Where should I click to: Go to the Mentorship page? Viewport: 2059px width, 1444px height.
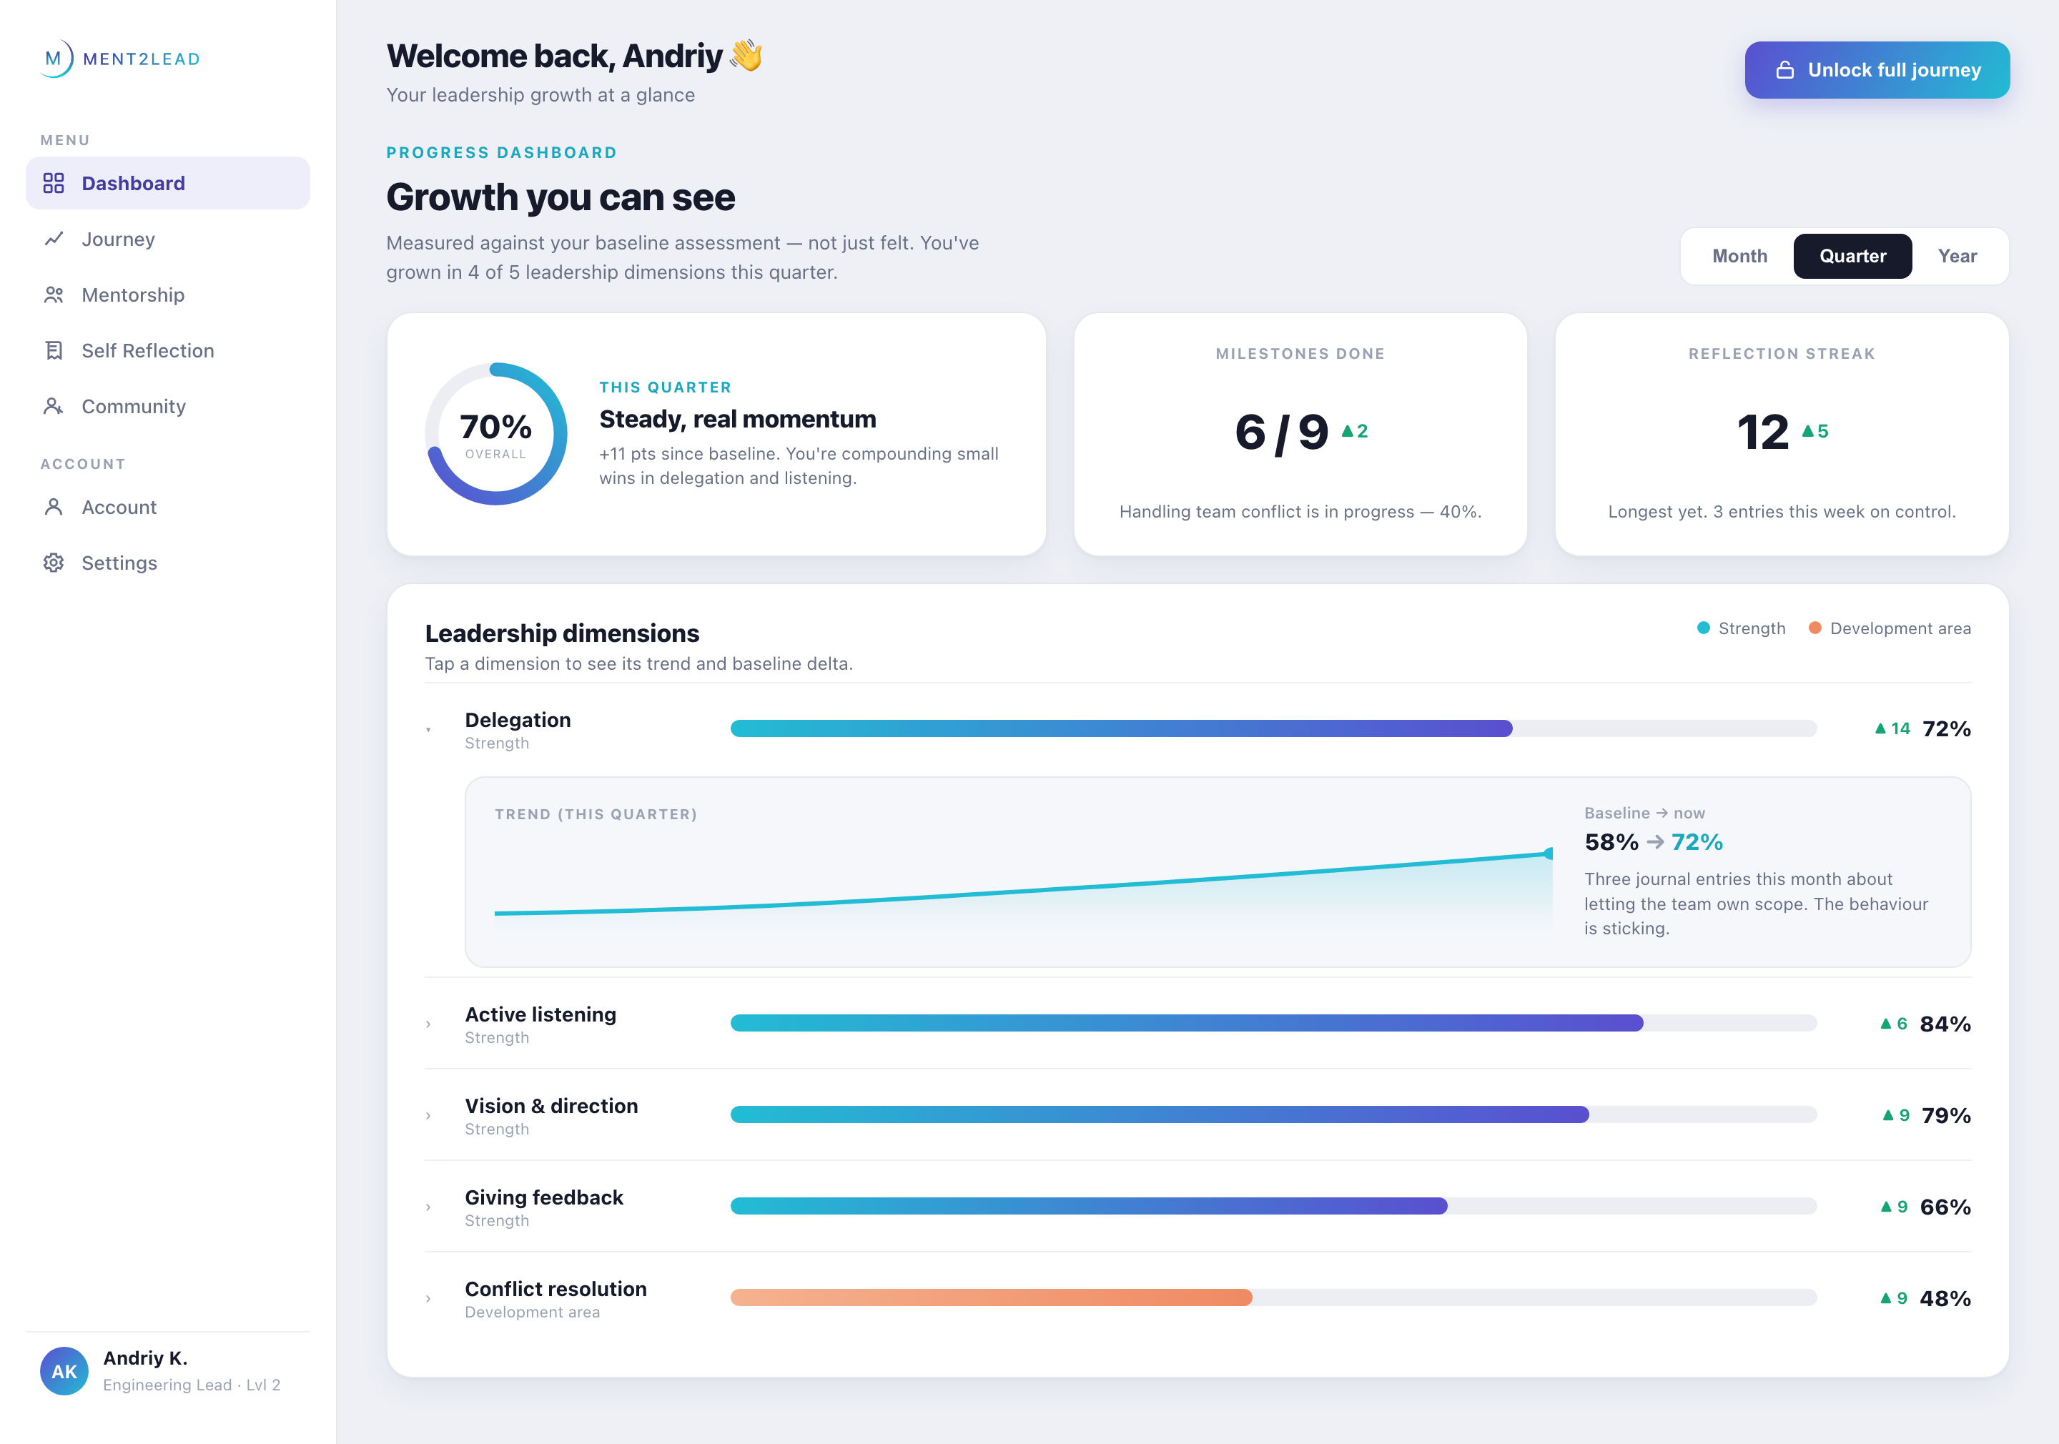[x=168, y=295]
